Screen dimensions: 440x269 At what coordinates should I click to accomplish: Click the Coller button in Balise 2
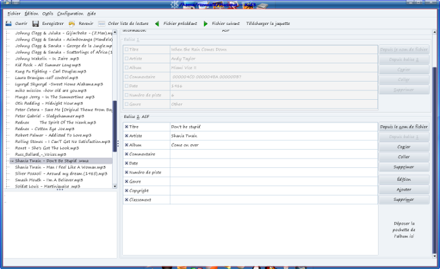point(404,157)
